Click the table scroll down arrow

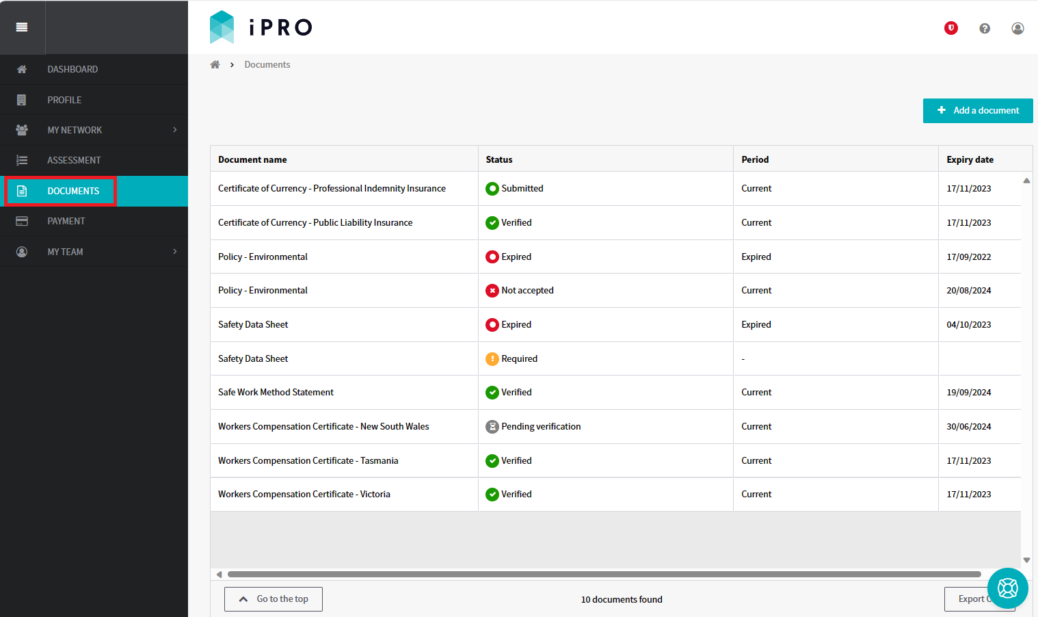click(1026, 560)
